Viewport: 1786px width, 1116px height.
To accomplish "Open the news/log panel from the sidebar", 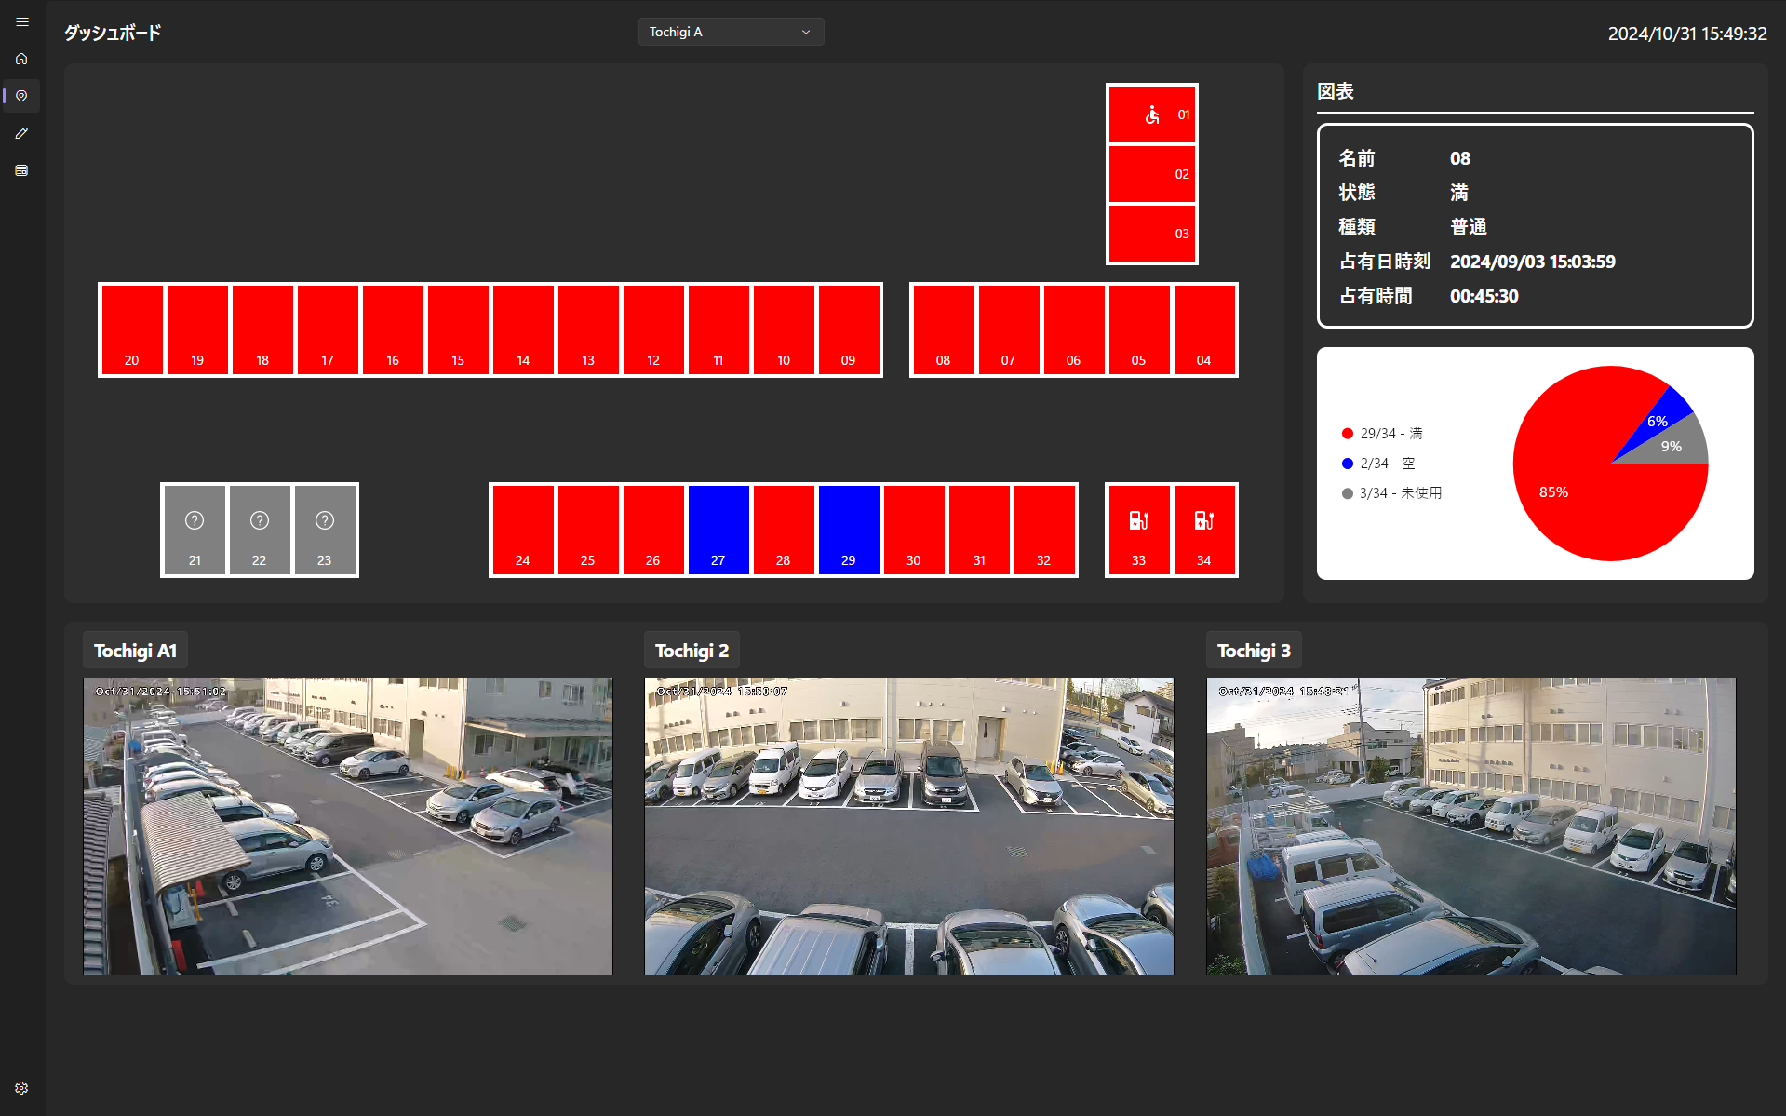I will point(20,169).
